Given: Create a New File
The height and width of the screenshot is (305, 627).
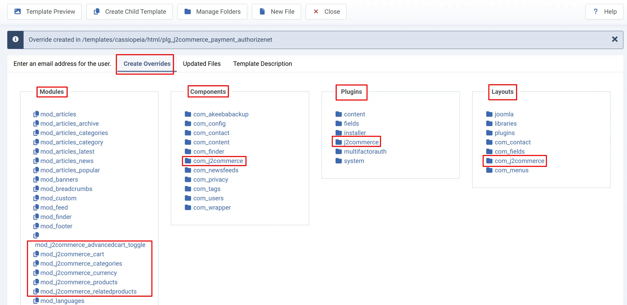Looking at the screenshot, I should 276,11.
